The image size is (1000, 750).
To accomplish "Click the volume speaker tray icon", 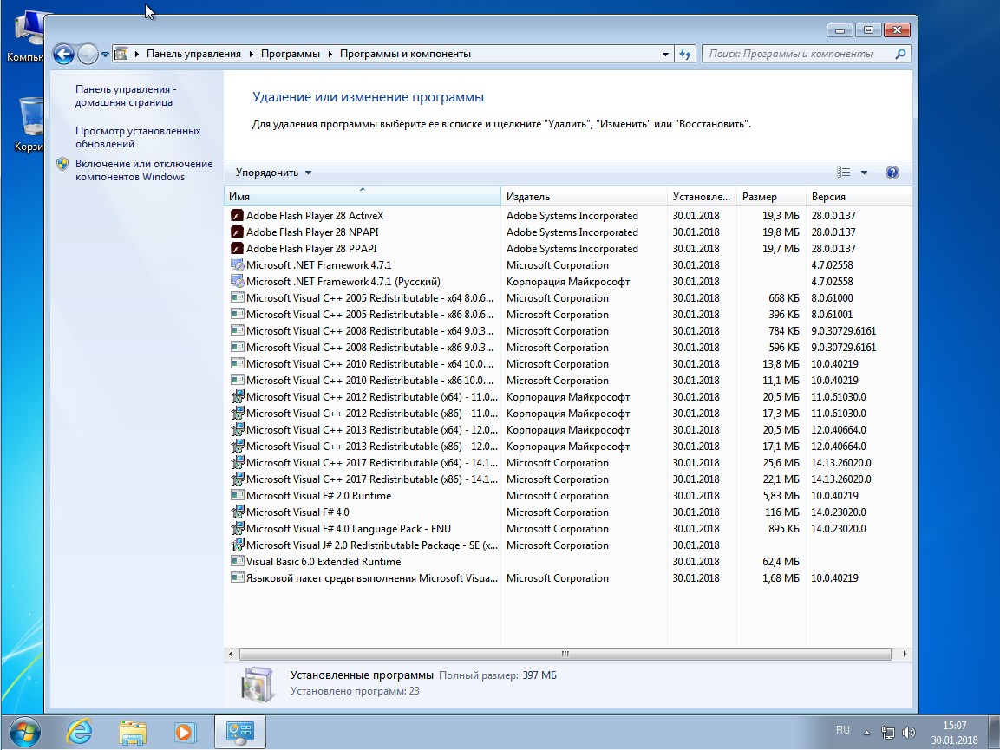I will [x=908, y=732].
